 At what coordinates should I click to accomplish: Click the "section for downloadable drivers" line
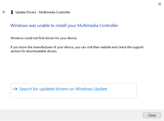34,51
